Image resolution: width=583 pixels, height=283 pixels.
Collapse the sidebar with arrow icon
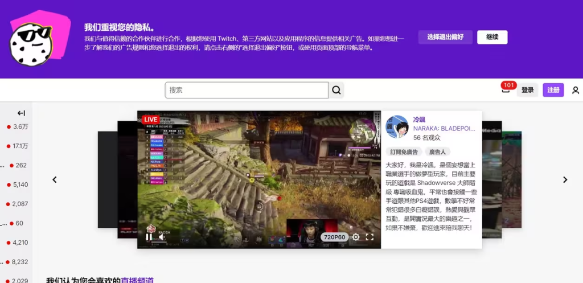tap(21, 113)
